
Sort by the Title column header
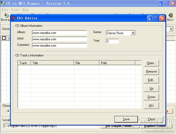click(52, 63)
